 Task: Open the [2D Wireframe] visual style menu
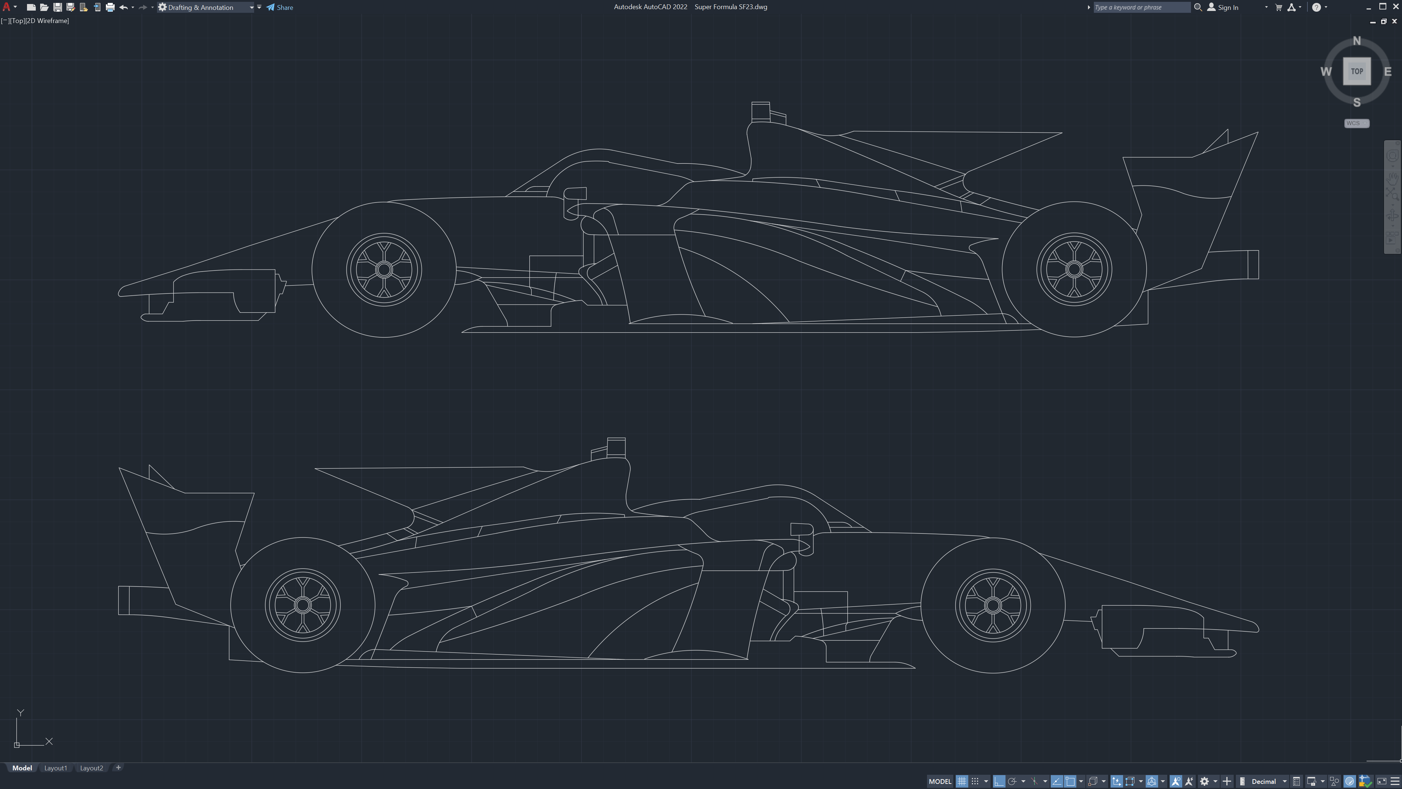pyautogui.click(x=47, y=21)
